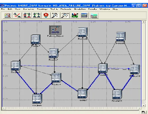148x114 pixels.
Task: Select the Router1 node icon
Action: click(16, 66)
